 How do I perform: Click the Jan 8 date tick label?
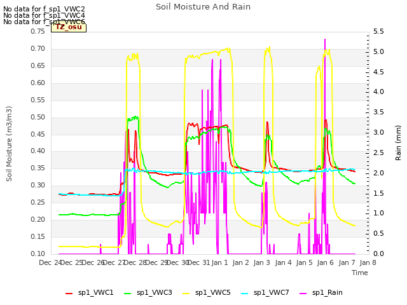pyautogui.click(x=368, y=262)
